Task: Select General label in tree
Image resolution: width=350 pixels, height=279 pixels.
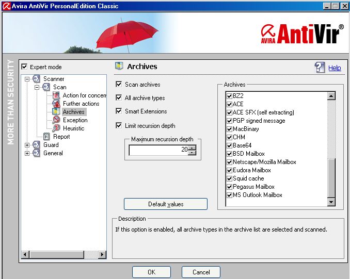Action: pos(53,153)
